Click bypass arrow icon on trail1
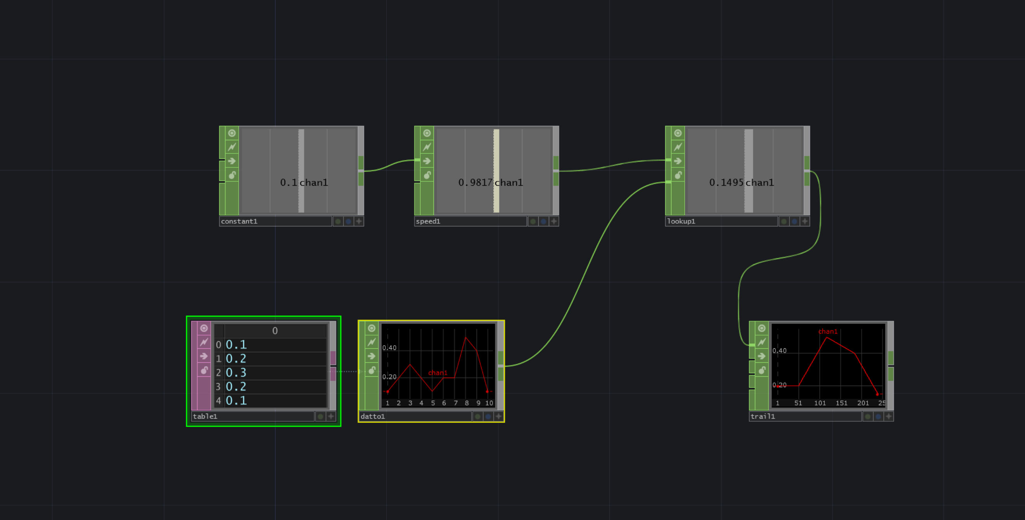 click(761, 356)
